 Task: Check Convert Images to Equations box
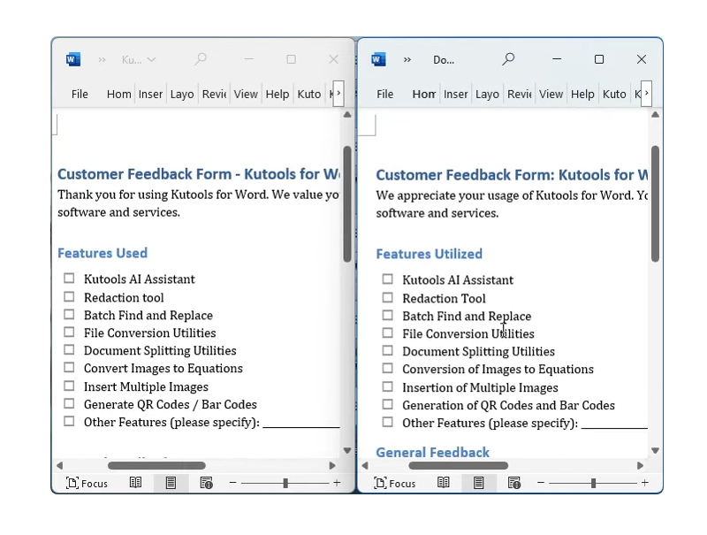(x=69, y=367)
